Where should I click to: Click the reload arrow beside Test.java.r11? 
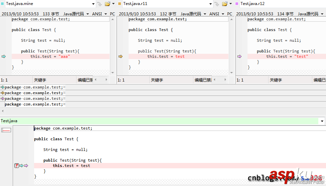click(x=217, y=4)
